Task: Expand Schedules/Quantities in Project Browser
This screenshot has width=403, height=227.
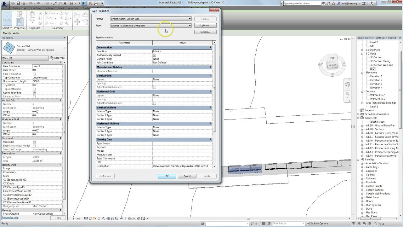Action: [358, 114]
